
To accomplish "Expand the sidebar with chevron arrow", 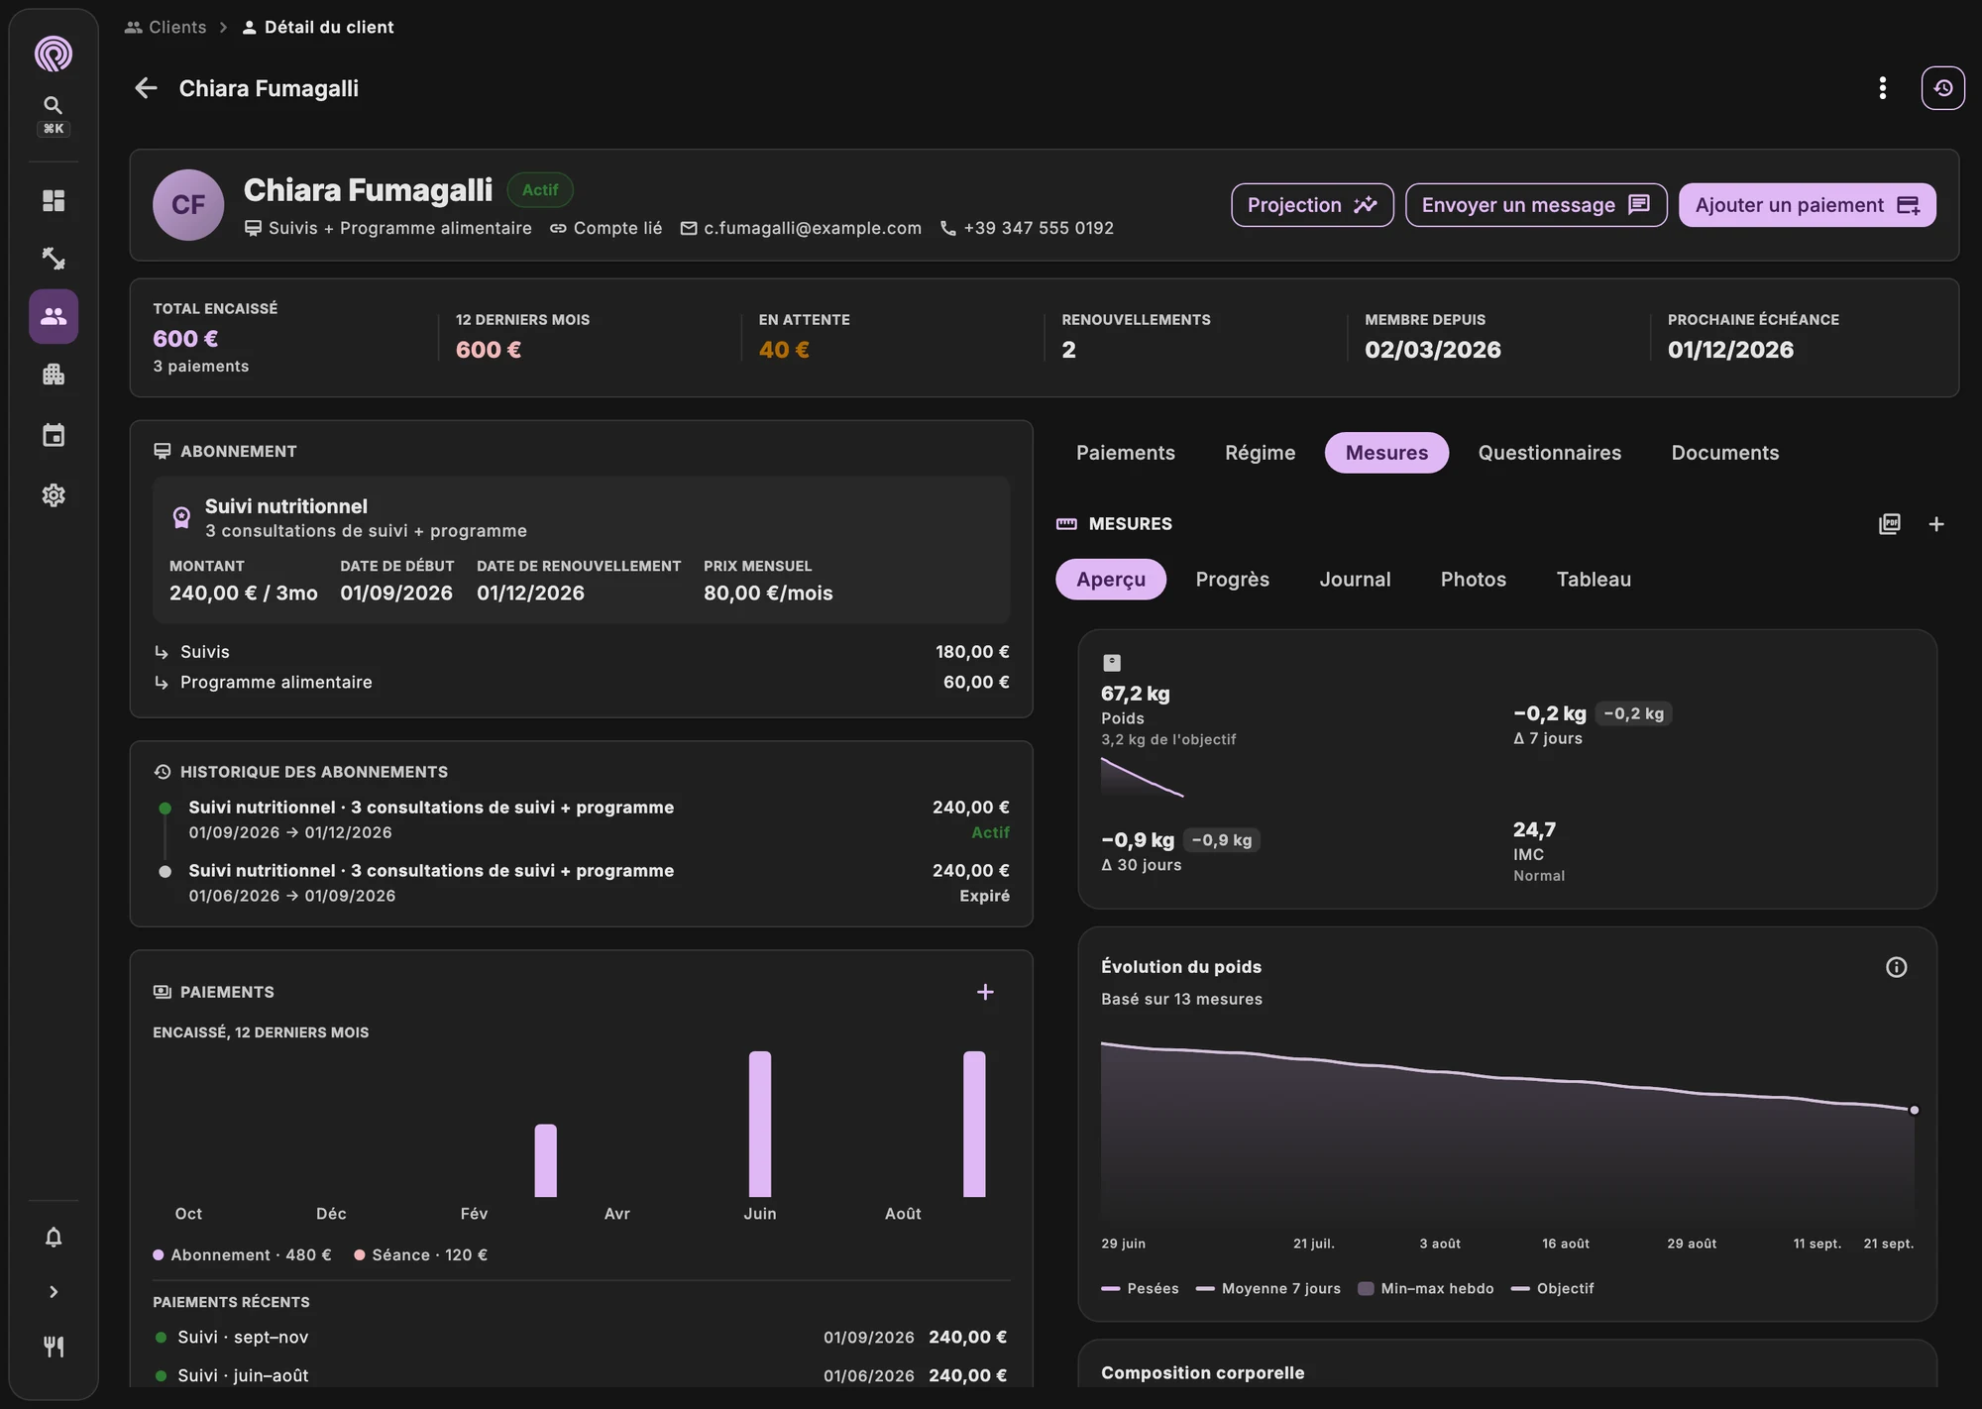I will point(54,1292).
